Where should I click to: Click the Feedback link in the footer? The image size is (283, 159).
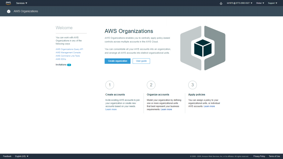point(7,156)
